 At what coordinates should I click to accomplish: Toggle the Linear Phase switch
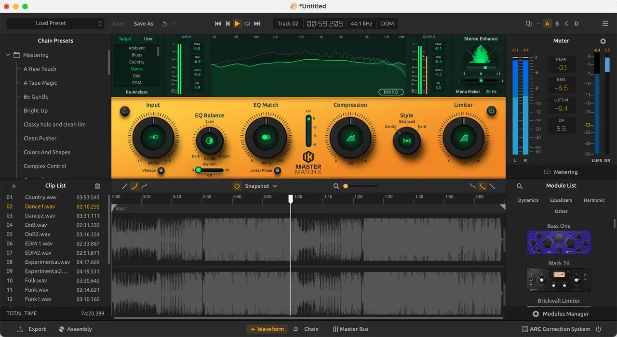pos(278,170)
